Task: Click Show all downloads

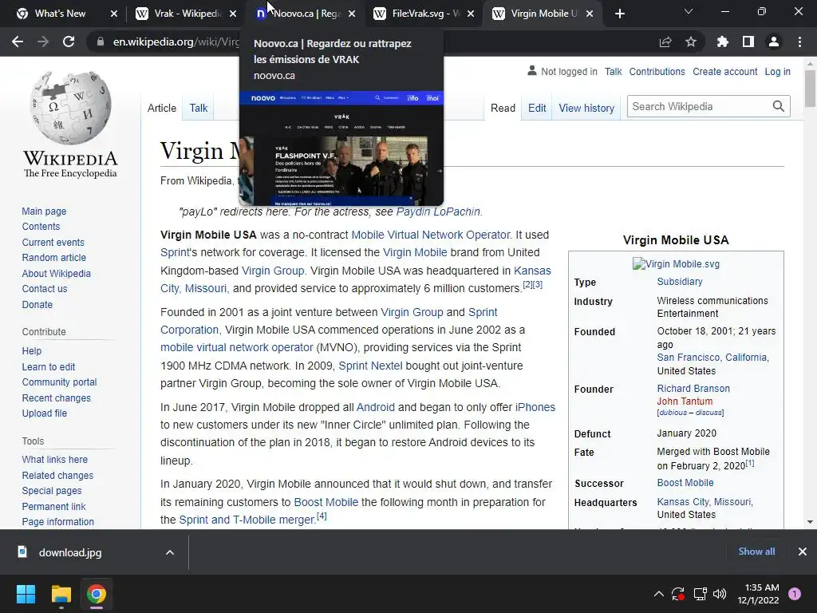Action: pos(756,552)
